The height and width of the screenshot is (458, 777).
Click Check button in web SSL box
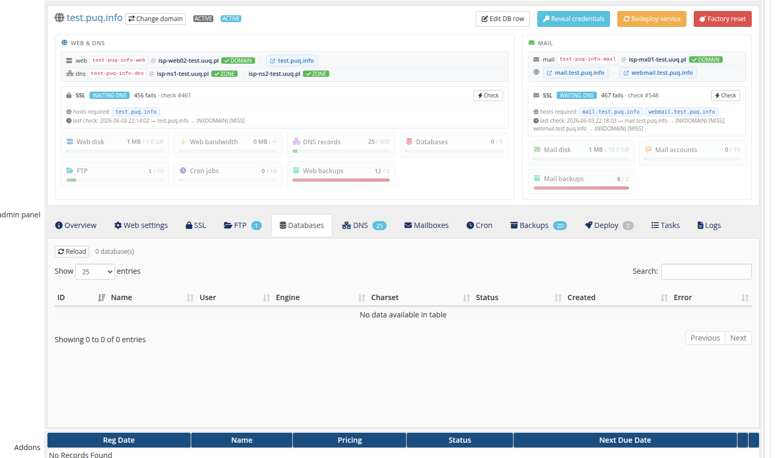point(488,95)
